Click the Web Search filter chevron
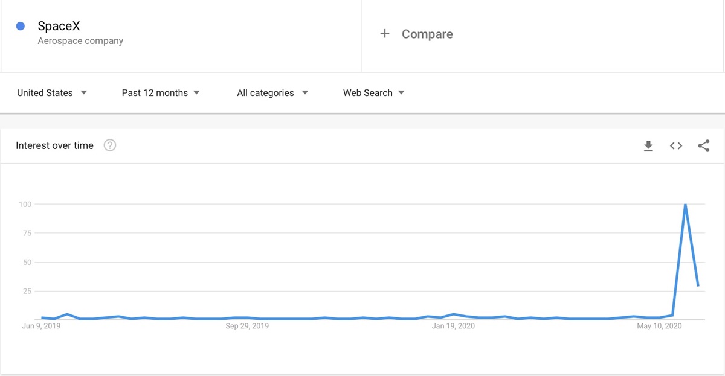The width and height of the screenshot is (725, 376). pos(401,92)
